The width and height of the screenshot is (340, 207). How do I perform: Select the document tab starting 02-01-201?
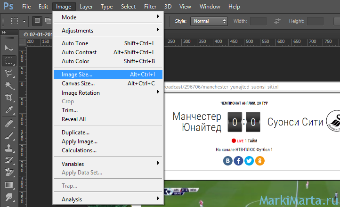(x=36, y=34)
